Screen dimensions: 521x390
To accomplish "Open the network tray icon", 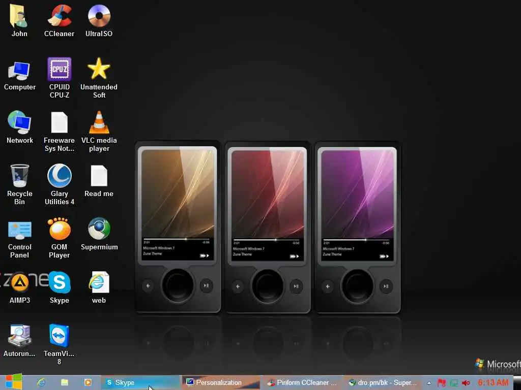I will point(454,383).
